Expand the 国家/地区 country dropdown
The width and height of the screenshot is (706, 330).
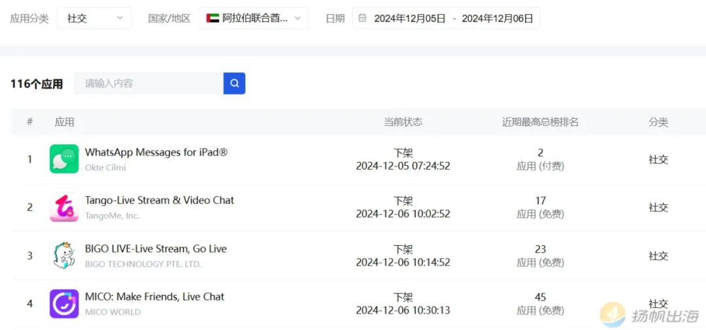point(254,18)
